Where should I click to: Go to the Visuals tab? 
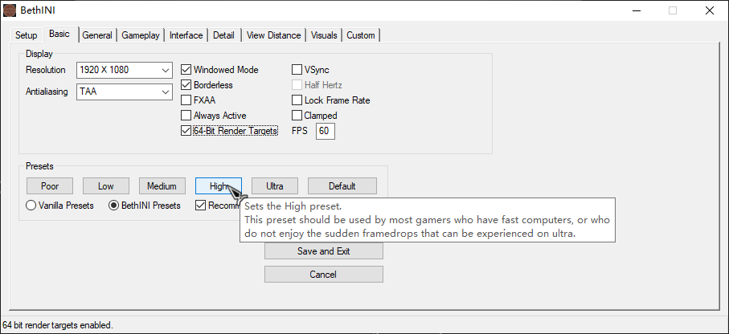(324, 35)
